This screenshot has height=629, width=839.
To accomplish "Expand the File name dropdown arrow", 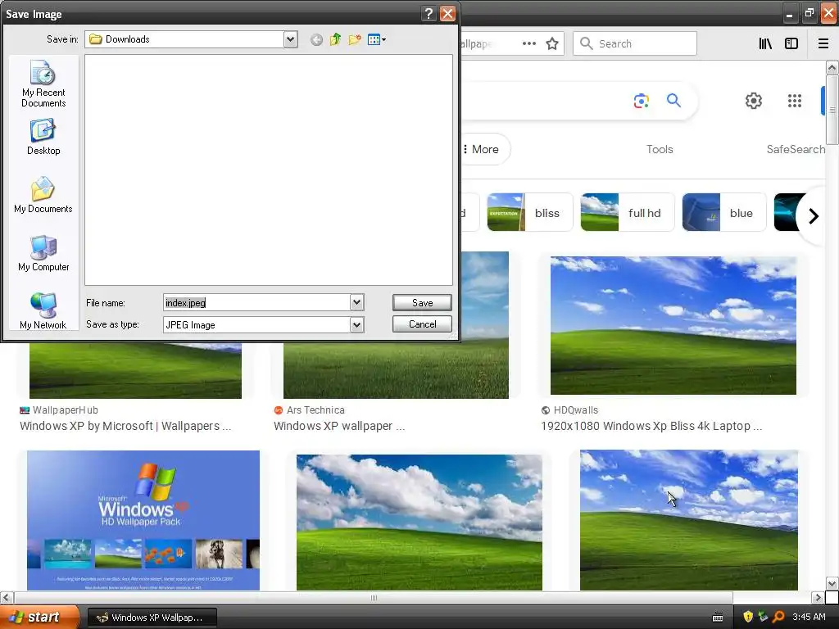I will click(x=356, y=302).
